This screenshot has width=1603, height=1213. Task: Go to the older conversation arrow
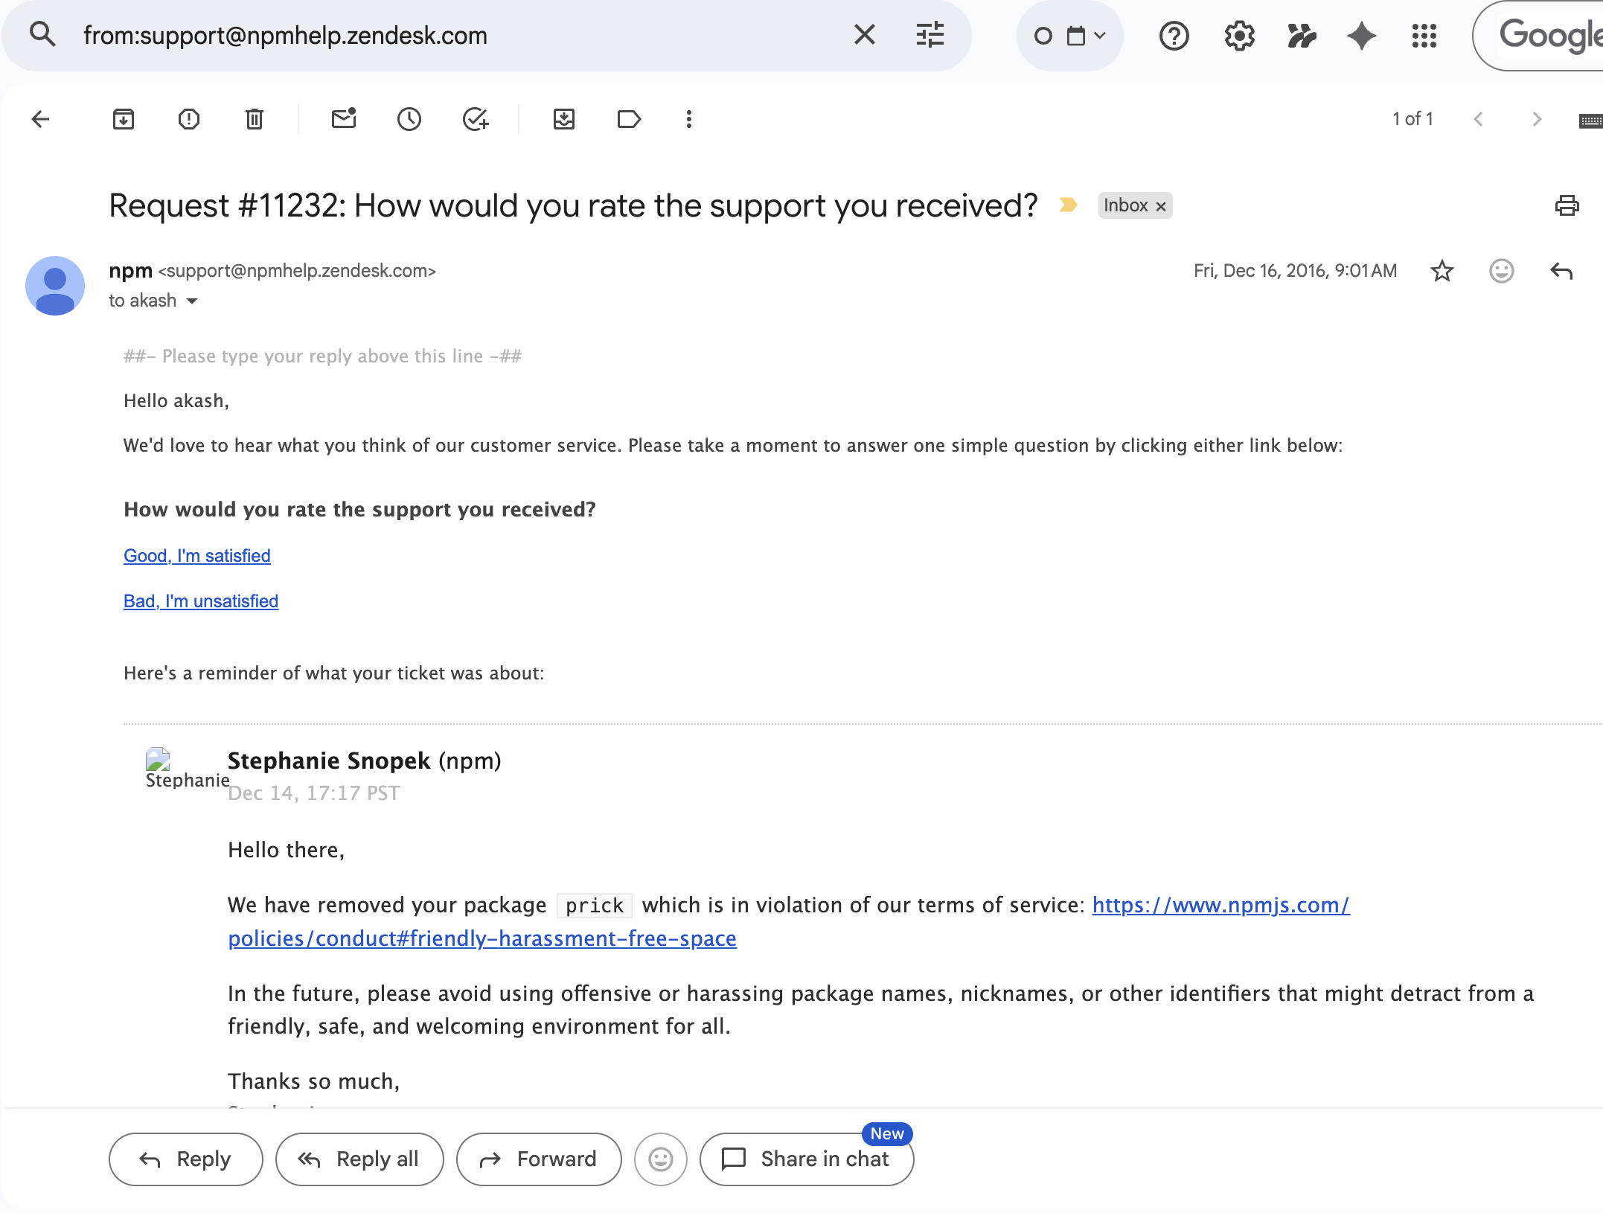(1537, 119)
